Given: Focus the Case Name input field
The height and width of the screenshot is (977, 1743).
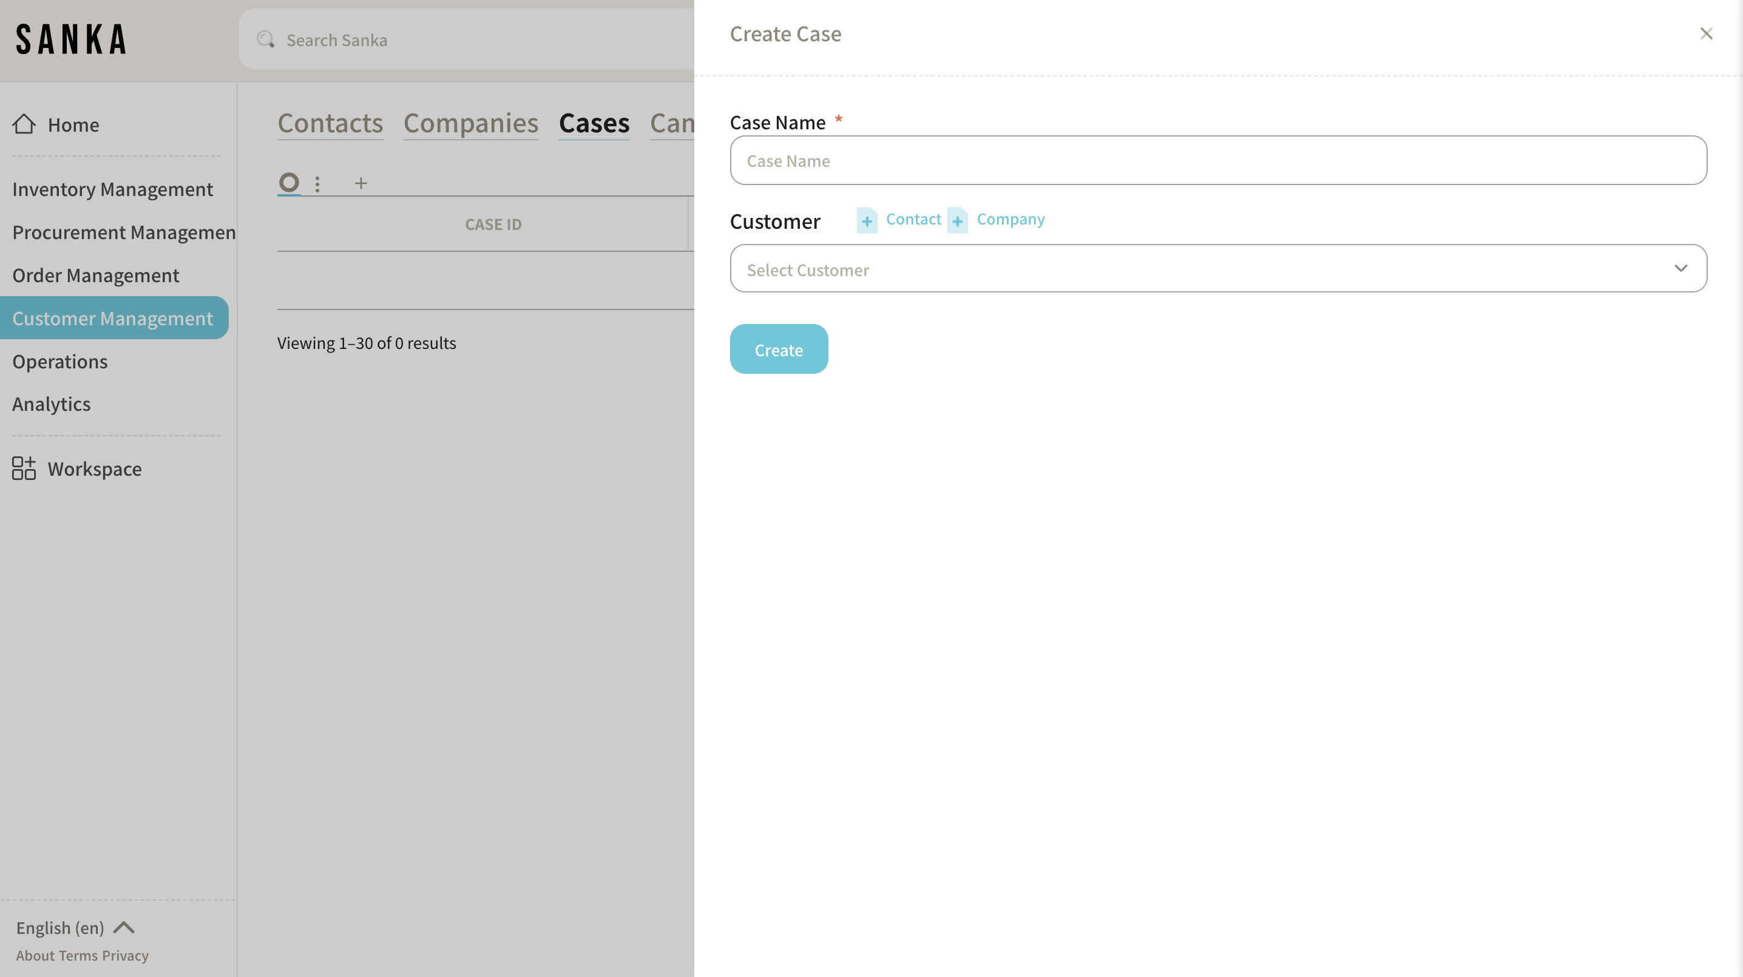Looking at the screenshot, I should [x=1218, y=160].
